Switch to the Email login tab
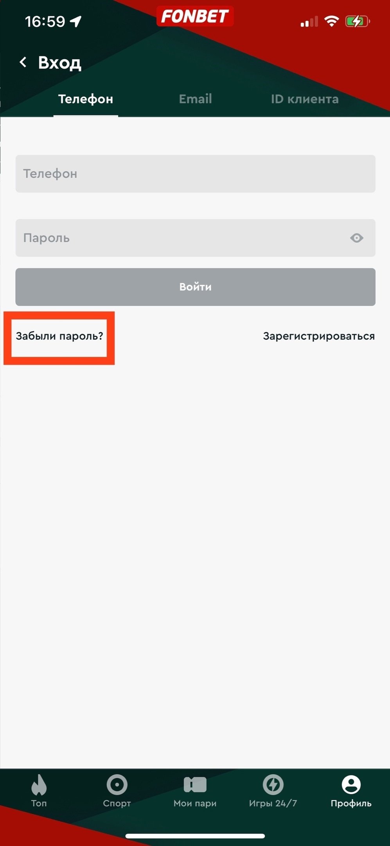Image resolution: width=390 pixels, height=846 pixels. click(x=195, y=99)
